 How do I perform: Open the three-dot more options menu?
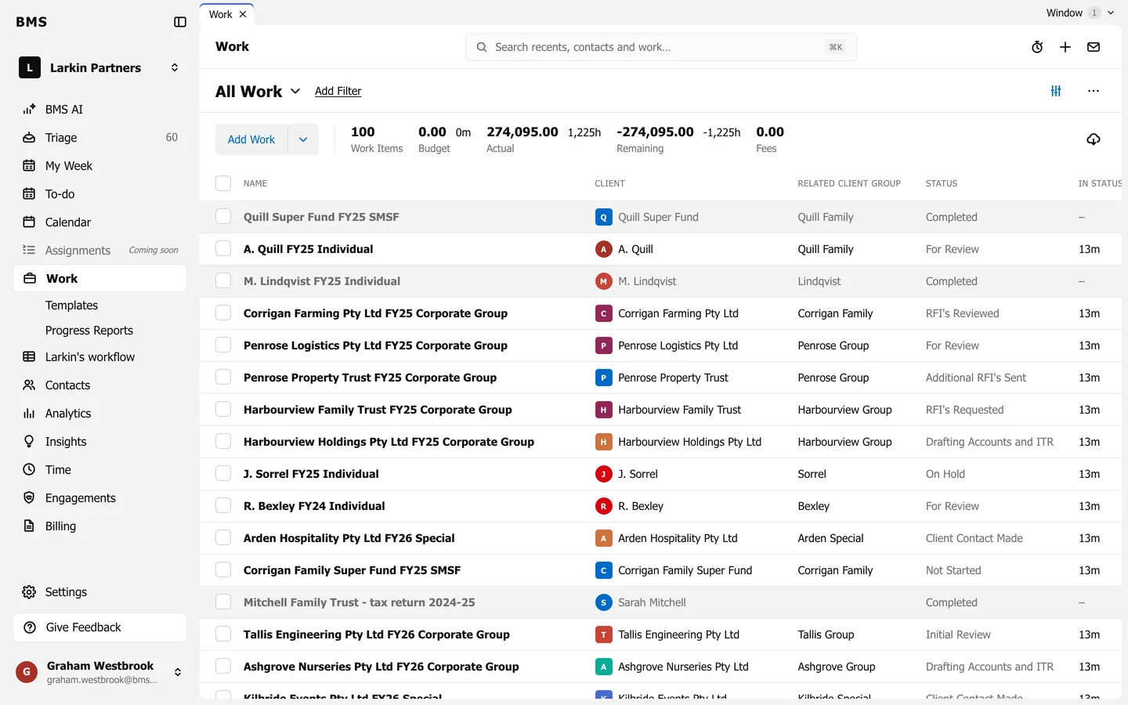coord(1094,91)
